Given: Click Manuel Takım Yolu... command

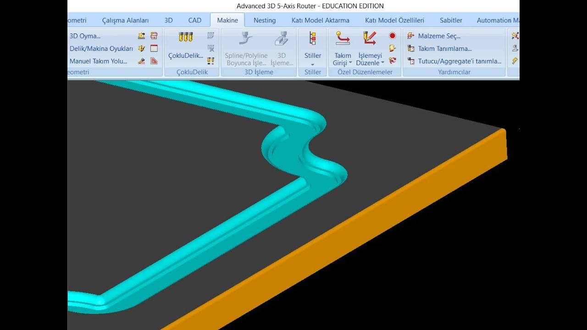Looking at the screenshot, I should pyautogui.click(x=99, y=61).
